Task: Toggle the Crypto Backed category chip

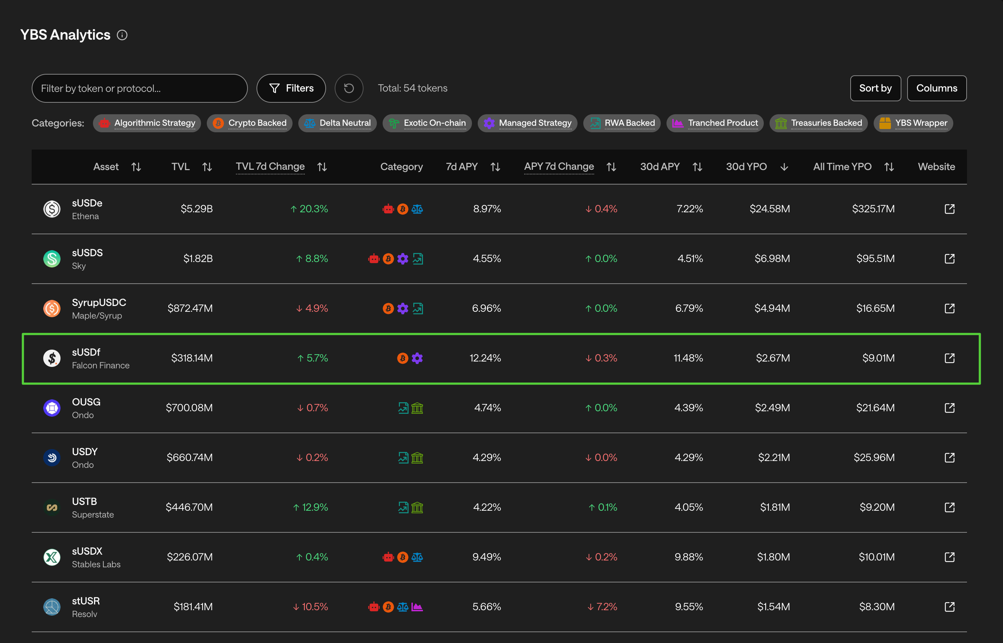Action: (x=250, y=123)
